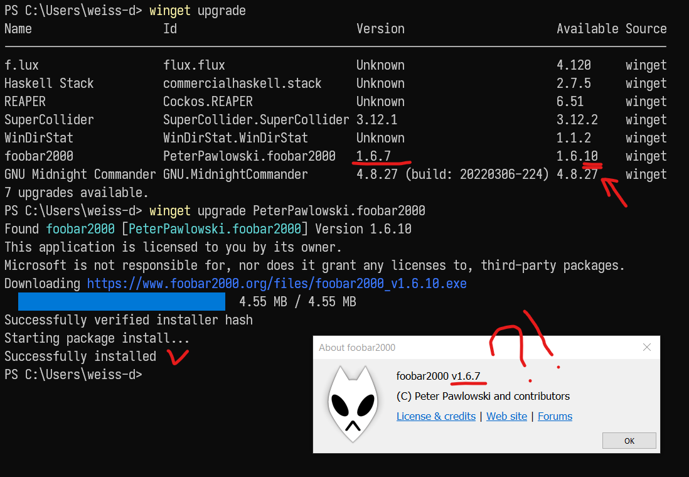Click the 'REAPER' name entry
The width and height of the screenshot is (689, 477).
pyautogui.click(x=25, y=102)
